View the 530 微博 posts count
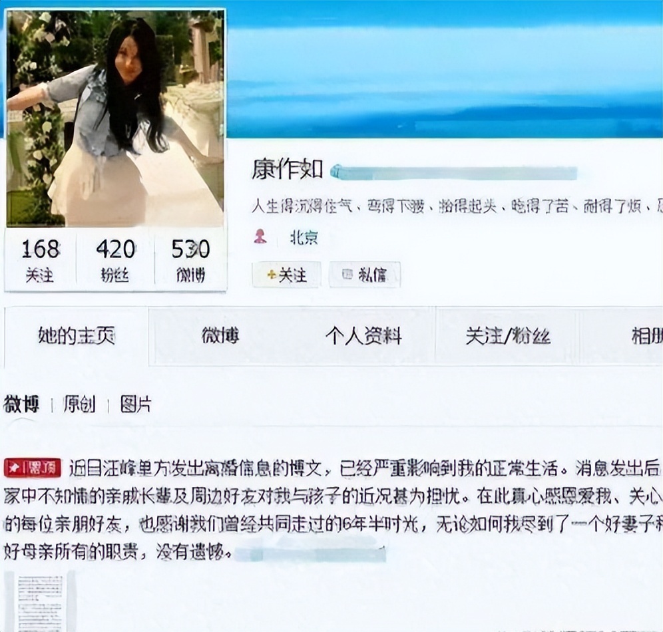Screen dimensions: 663x632 [190, 260]
